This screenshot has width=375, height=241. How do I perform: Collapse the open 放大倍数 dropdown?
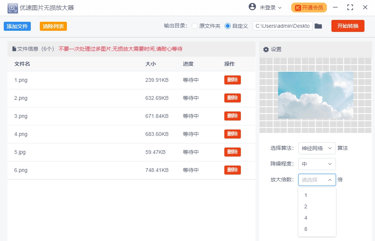point(317,180)
